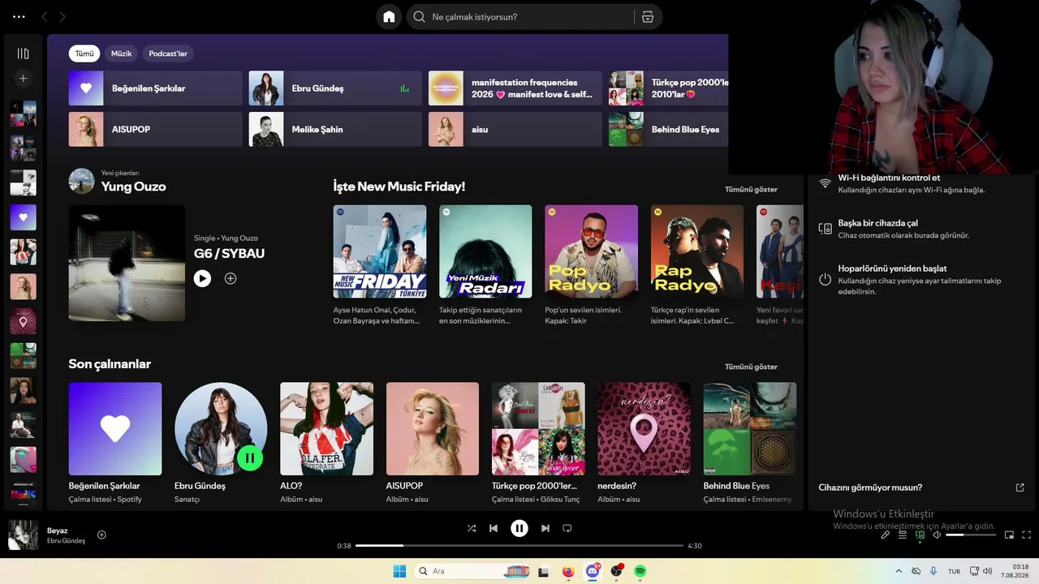Pause Ebru Gündeş from the green card button

coord(250,458)
